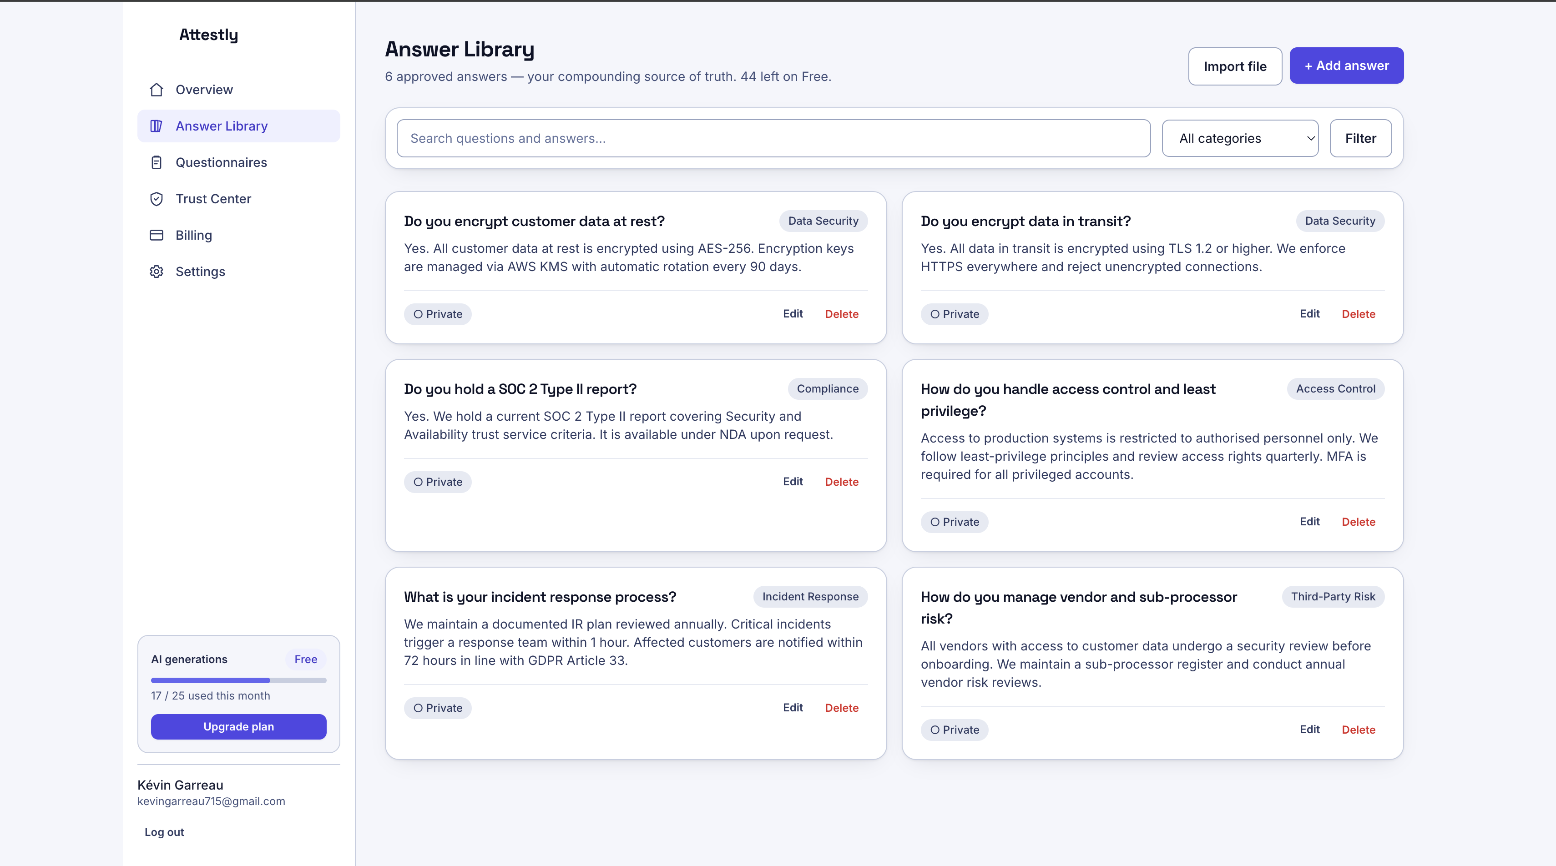Toggle Private on the incident response answer
Viewport: 1556px width, 866px height.
pyautogui.click(x=437, y=708)
